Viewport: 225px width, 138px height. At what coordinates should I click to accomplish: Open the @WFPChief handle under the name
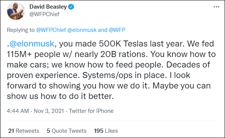pyautogui.click(x=44, y=14)
